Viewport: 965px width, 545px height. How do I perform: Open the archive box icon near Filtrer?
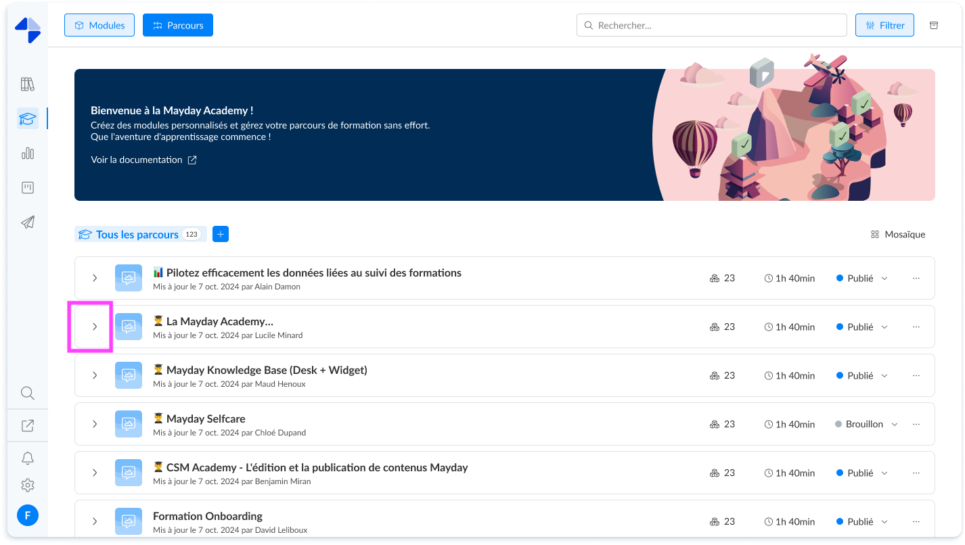[x=933, y=25]
